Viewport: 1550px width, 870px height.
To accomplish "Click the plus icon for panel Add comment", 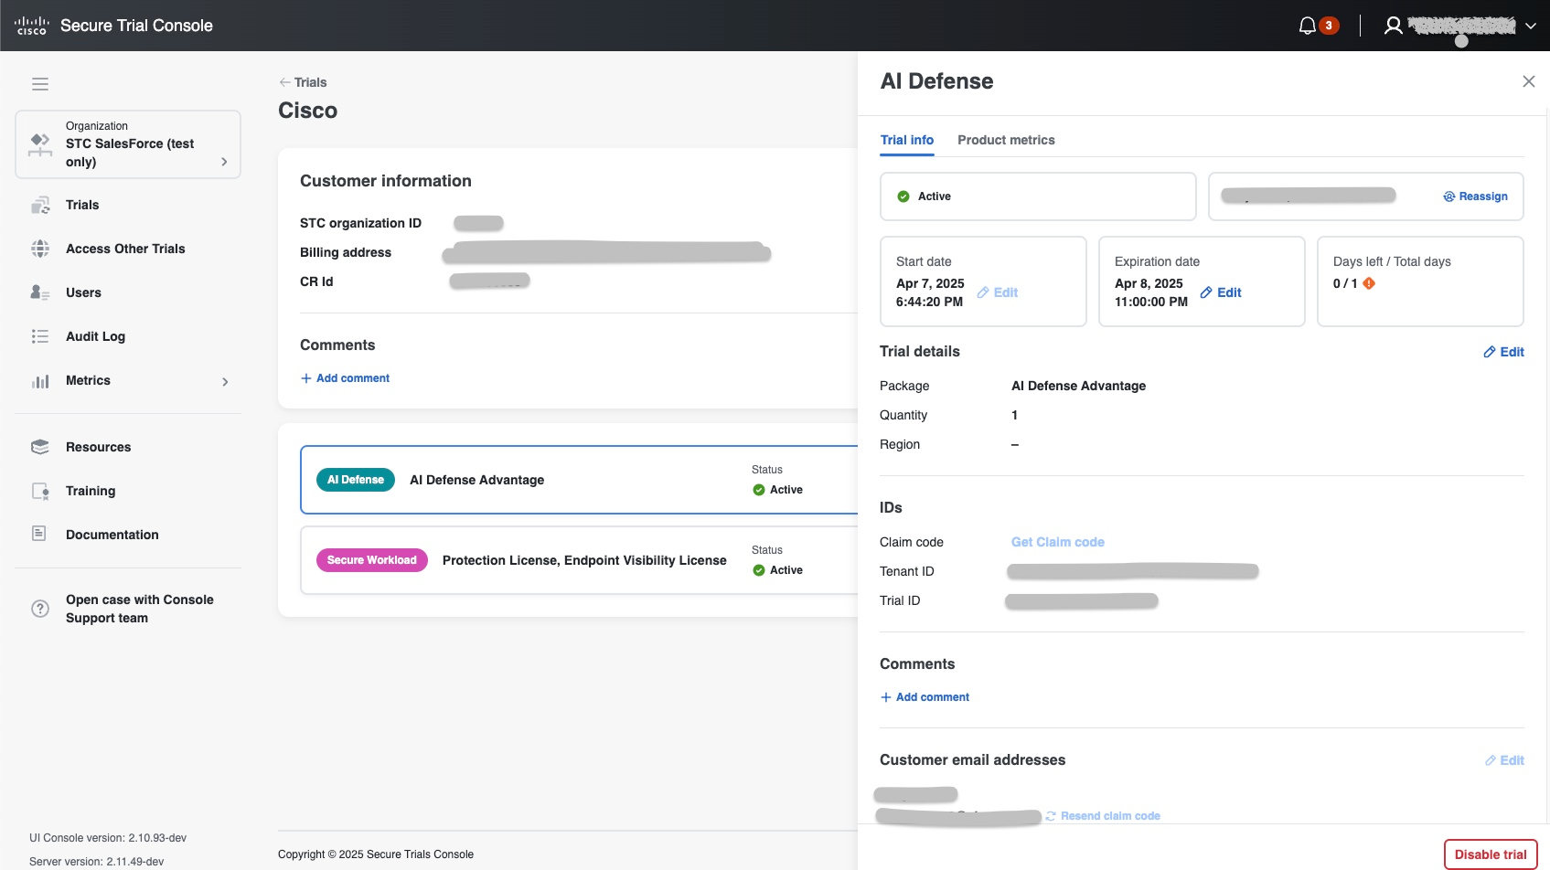I will 885,697.
